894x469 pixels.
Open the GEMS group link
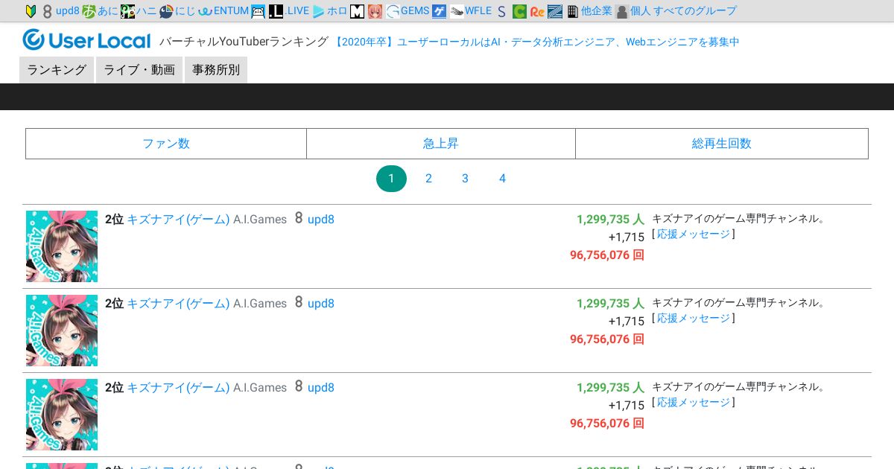[x=408, y=11]
